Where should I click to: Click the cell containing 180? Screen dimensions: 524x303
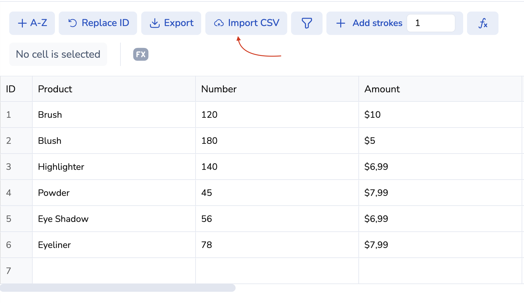pos(277,141)
